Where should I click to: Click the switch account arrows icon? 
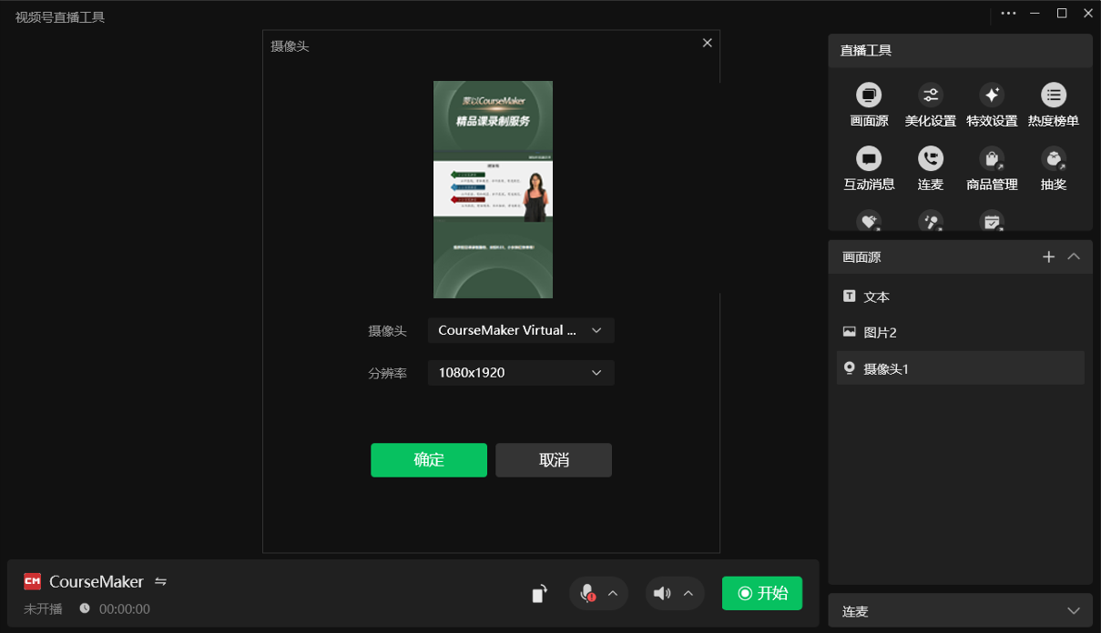tap(161, 581)
